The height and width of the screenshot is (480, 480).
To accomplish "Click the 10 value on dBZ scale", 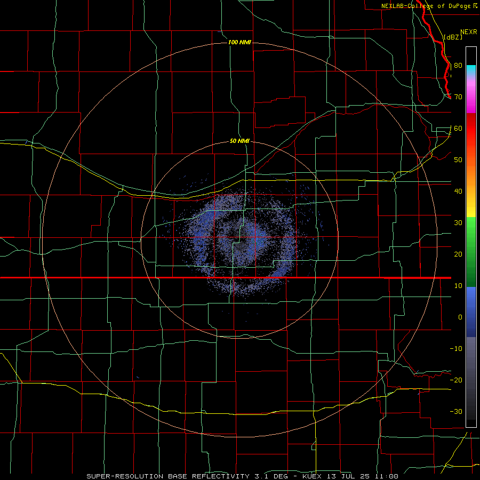I will 458,286.
